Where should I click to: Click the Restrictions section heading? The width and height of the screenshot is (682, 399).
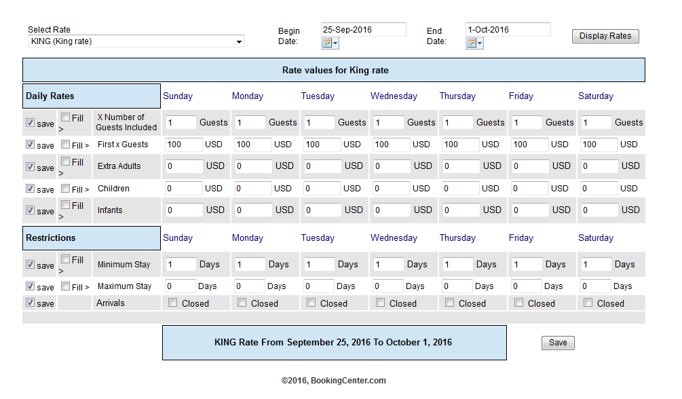[92, 238]
